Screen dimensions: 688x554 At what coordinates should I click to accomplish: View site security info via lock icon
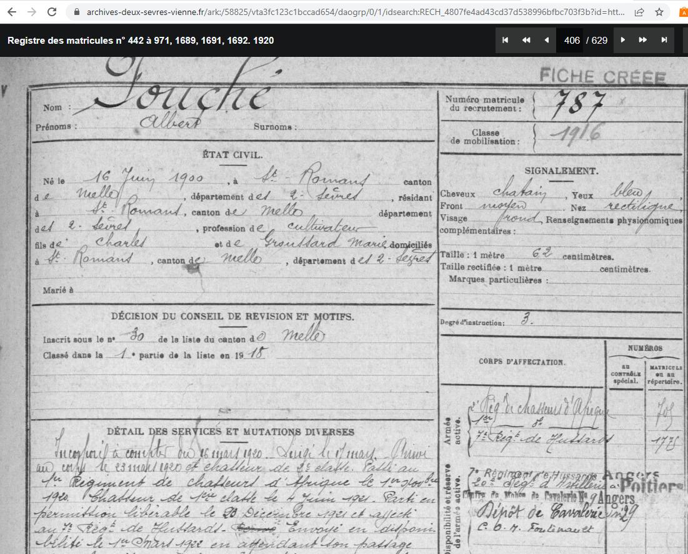77,12
